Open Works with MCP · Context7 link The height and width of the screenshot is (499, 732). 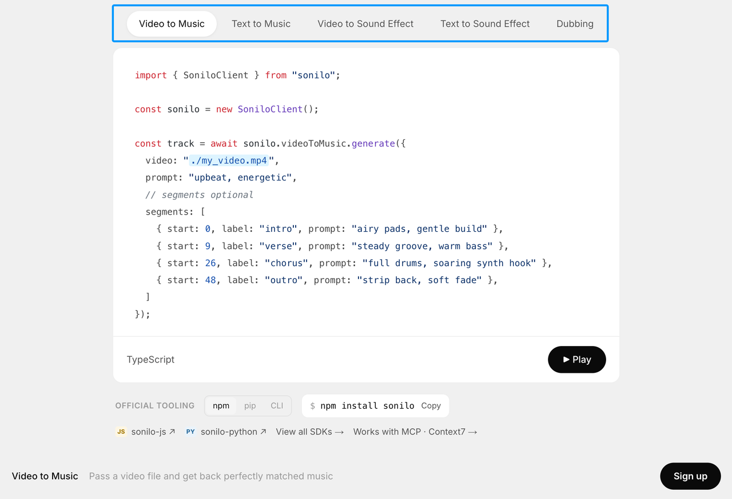coord(415,432)
